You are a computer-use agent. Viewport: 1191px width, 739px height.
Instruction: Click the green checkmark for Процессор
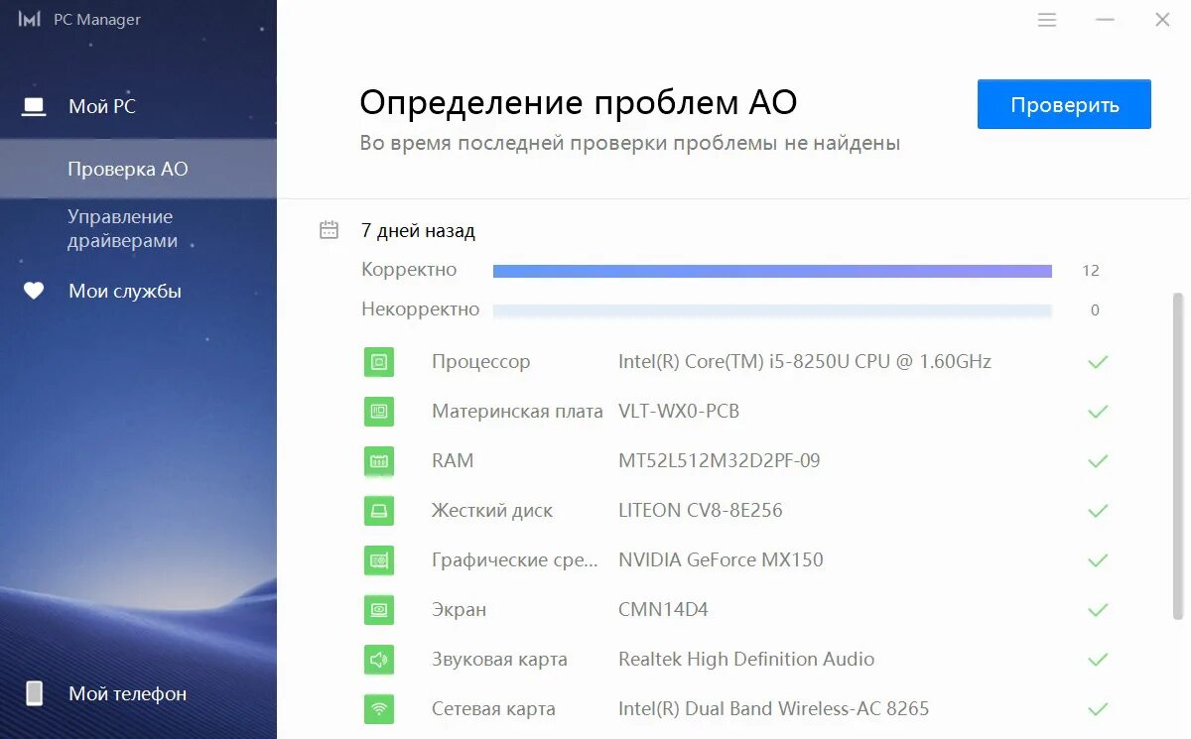coord(1098,362)
